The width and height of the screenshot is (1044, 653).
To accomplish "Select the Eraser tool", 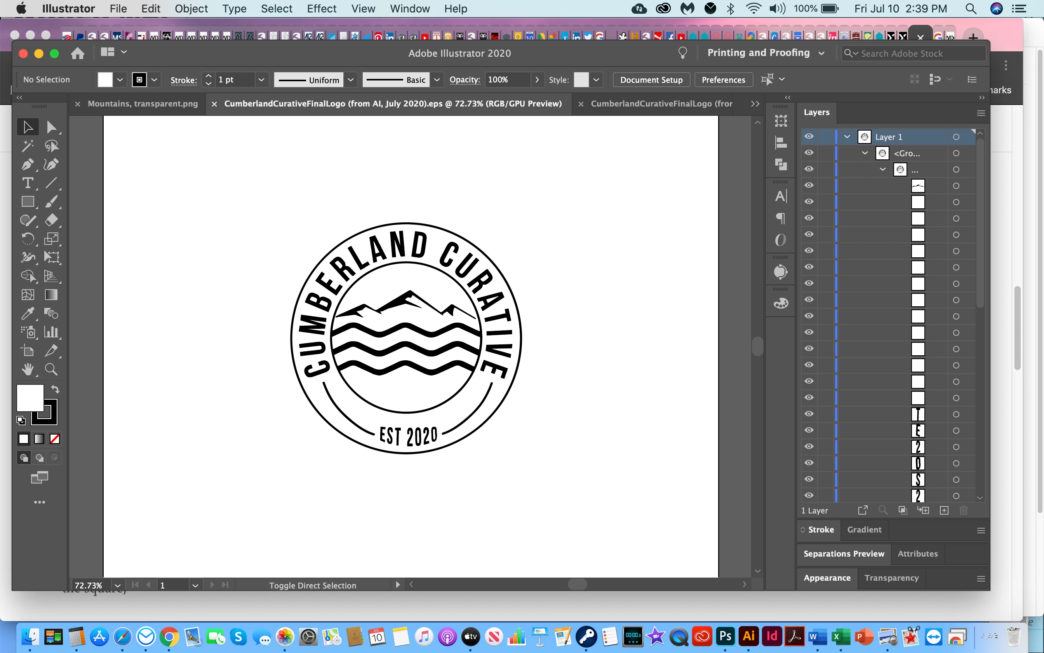I will pyautogui.click(x=51, y=220).
